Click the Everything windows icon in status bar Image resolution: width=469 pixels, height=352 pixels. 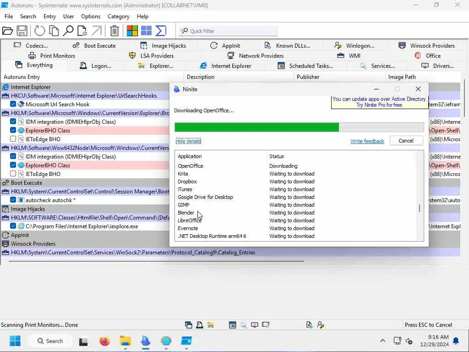tap(188, 325)
